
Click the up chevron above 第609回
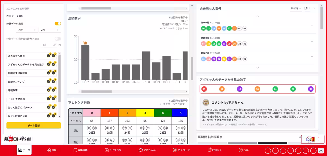pyautogui.click(x=258, y=16)
